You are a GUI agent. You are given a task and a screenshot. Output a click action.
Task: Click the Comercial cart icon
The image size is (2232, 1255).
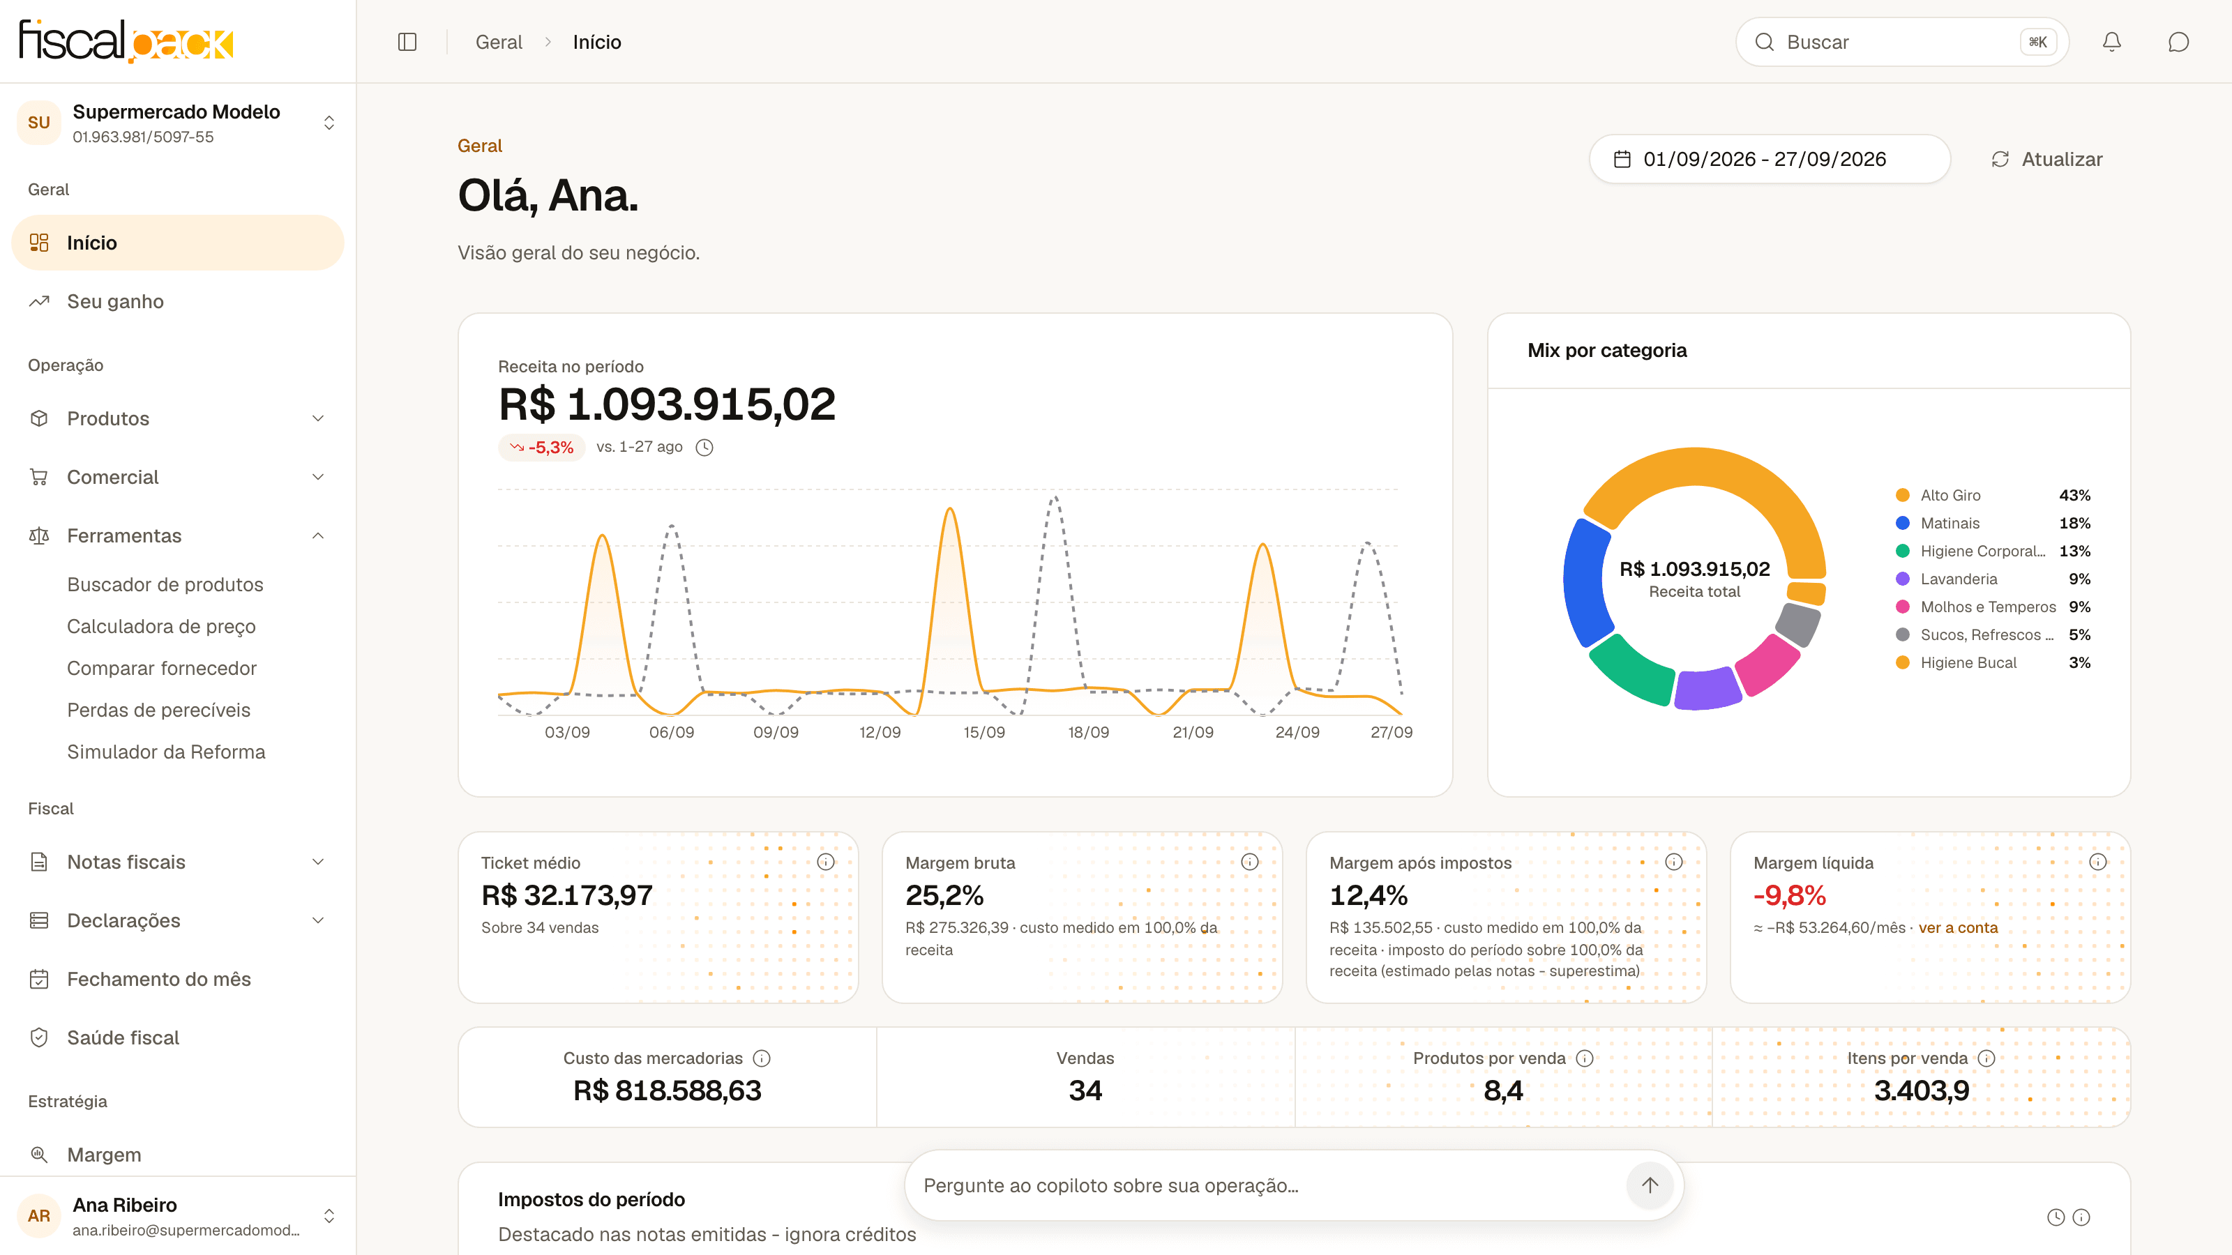(39, 477)
